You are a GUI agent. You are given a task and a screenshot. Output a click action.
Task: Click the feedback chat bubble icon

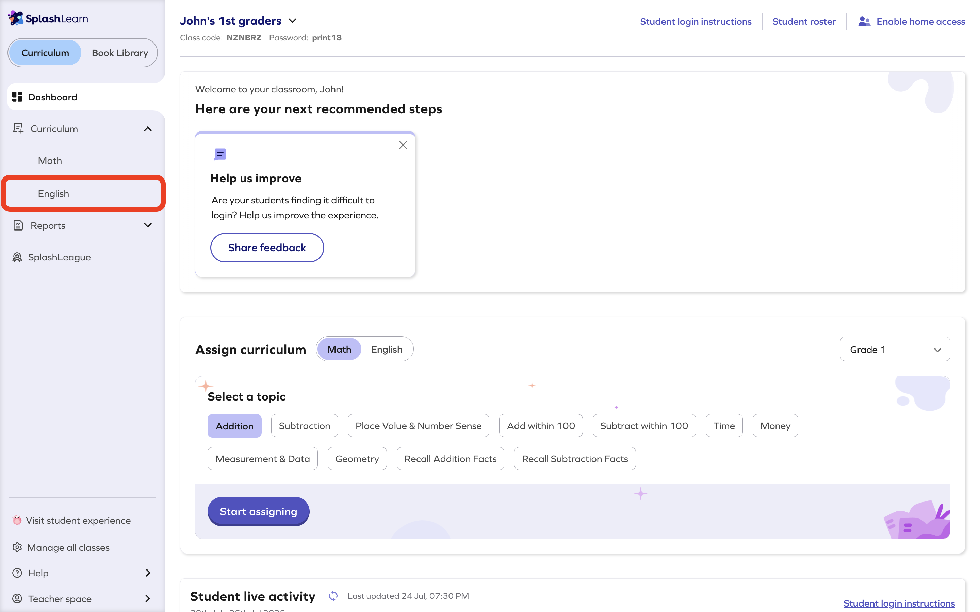(x=220, y=154)
